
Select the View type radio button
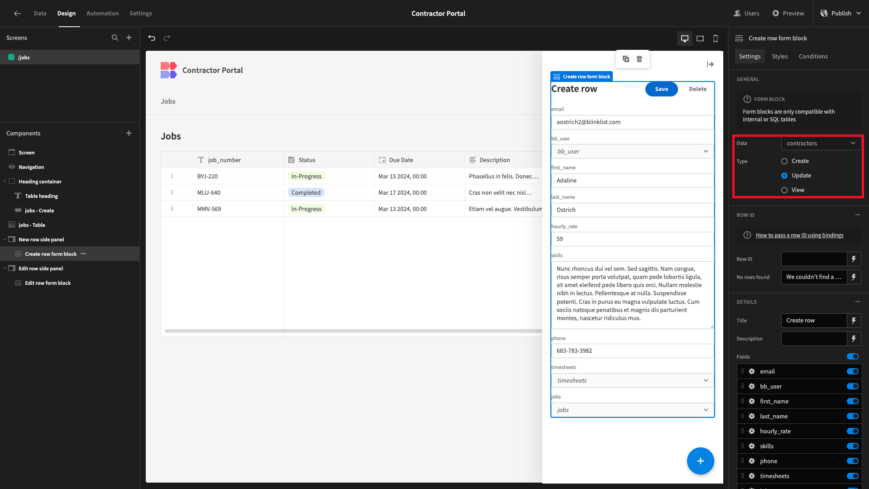pos(784,190)
